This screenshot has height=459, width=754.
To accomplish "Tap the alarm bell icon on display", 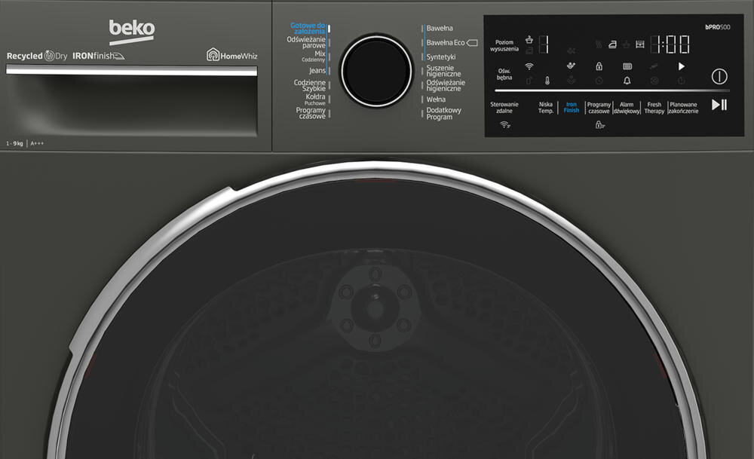I will (x=627, y=81).
